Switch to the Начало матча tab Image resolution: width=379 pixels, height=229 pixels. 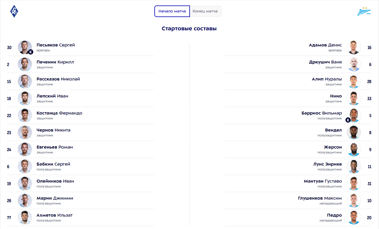pos(172,11)
